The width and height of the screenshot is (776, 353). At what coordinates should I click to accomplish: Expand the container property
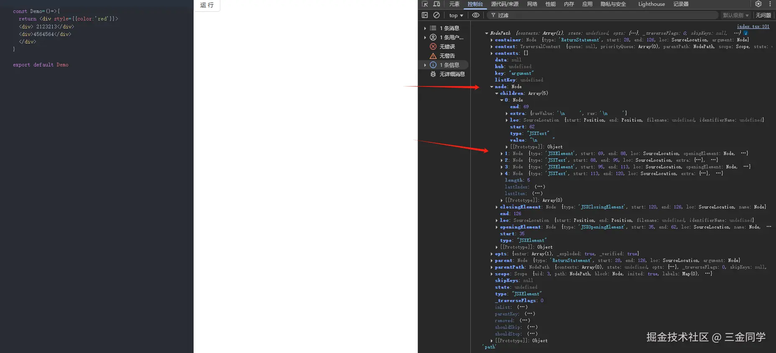click(492, 40)
